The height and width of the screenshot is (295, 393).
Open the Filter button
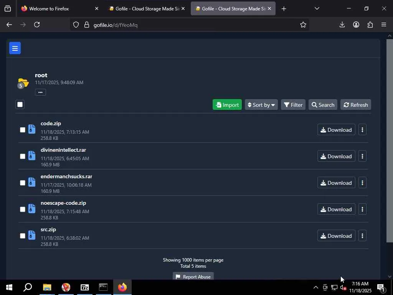coord(293,104)
